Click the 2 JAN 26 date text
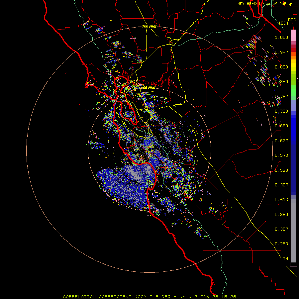This screenshot has width=299, height=299. pos(206,297)
